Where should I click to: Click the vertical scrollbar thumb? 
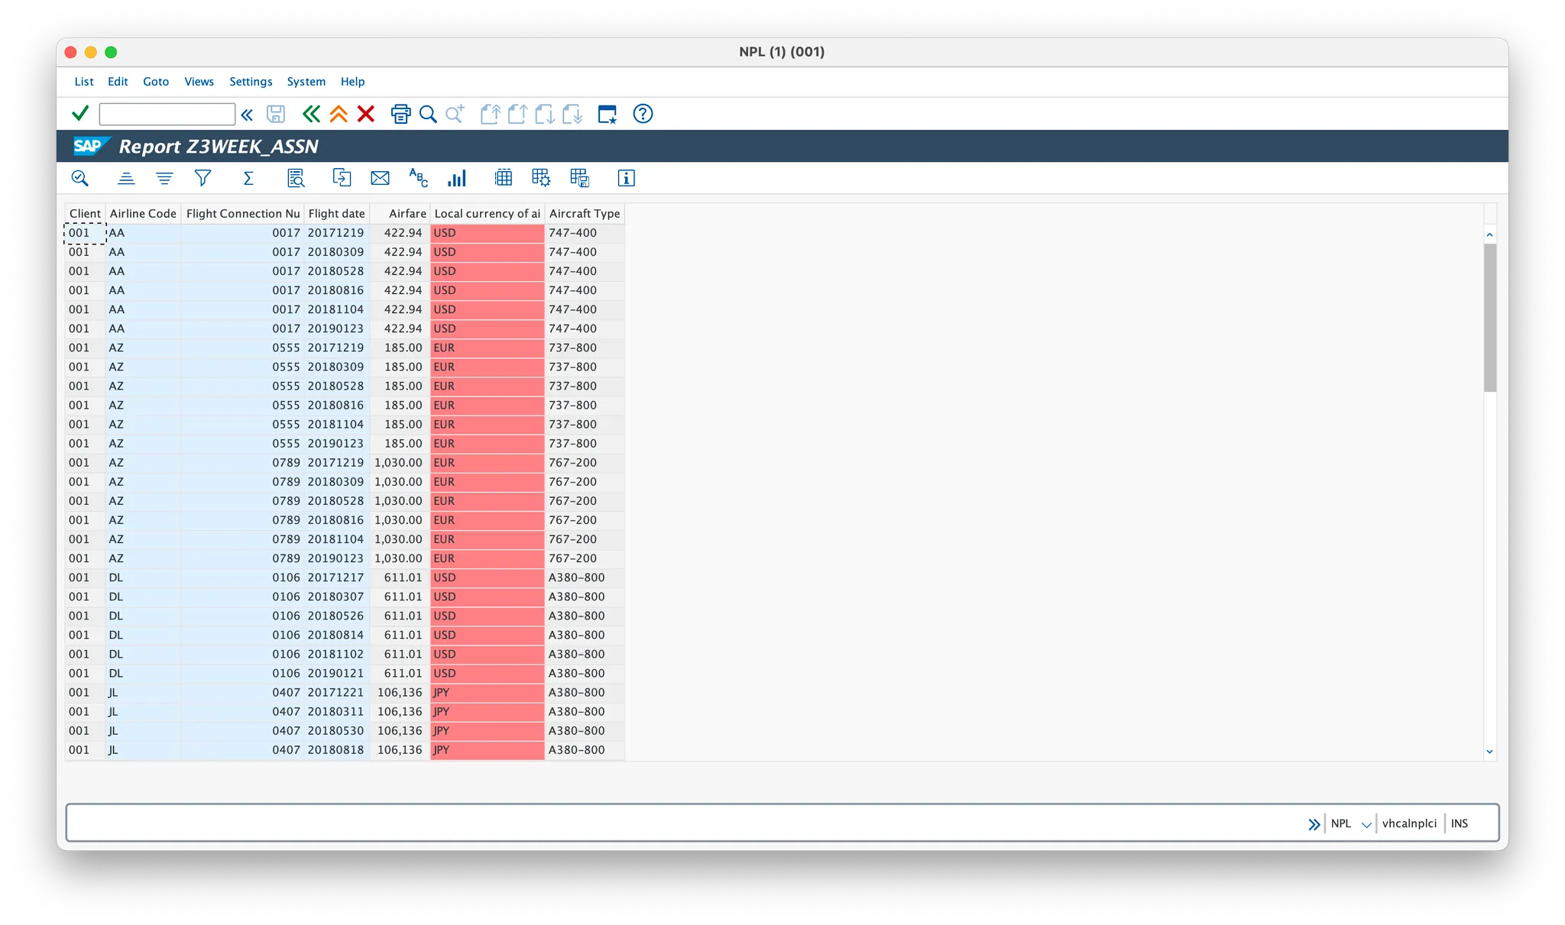(x=1489, y=317)
